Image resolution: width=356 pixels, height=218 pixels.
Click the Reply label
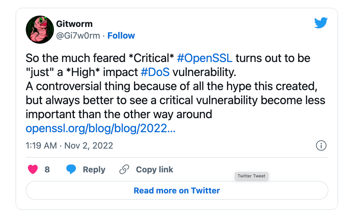coord(94,170)
